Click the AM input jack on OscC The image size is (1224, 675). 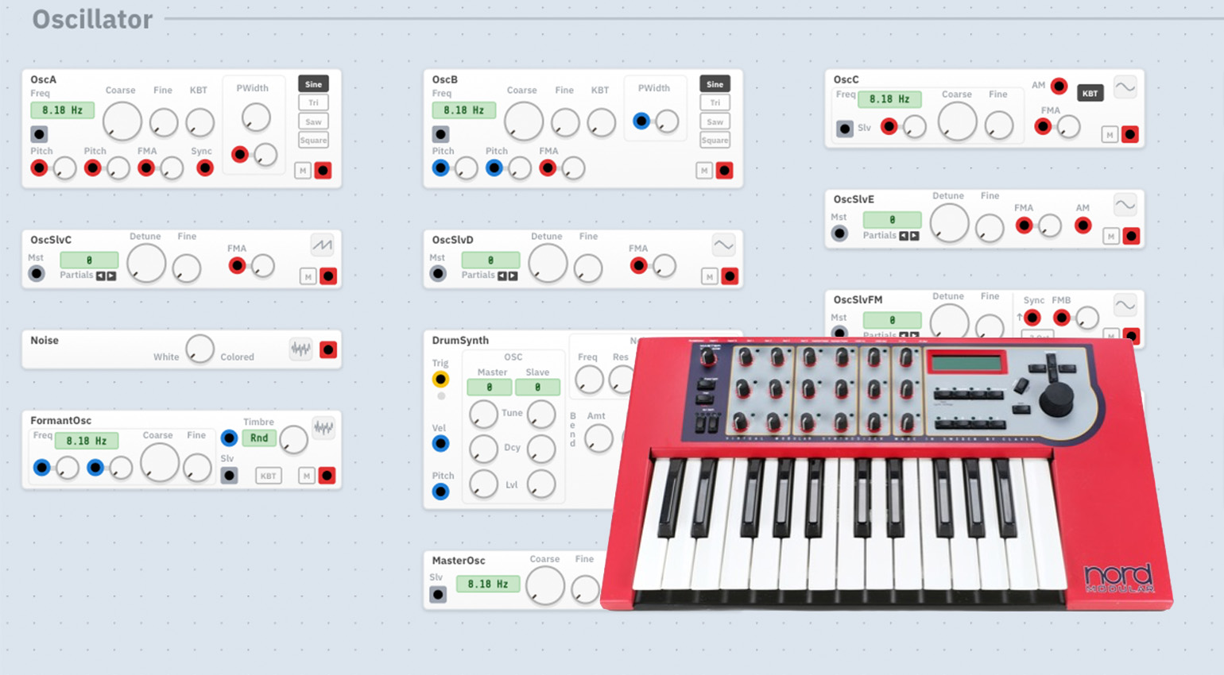(x=1059, y=86)
